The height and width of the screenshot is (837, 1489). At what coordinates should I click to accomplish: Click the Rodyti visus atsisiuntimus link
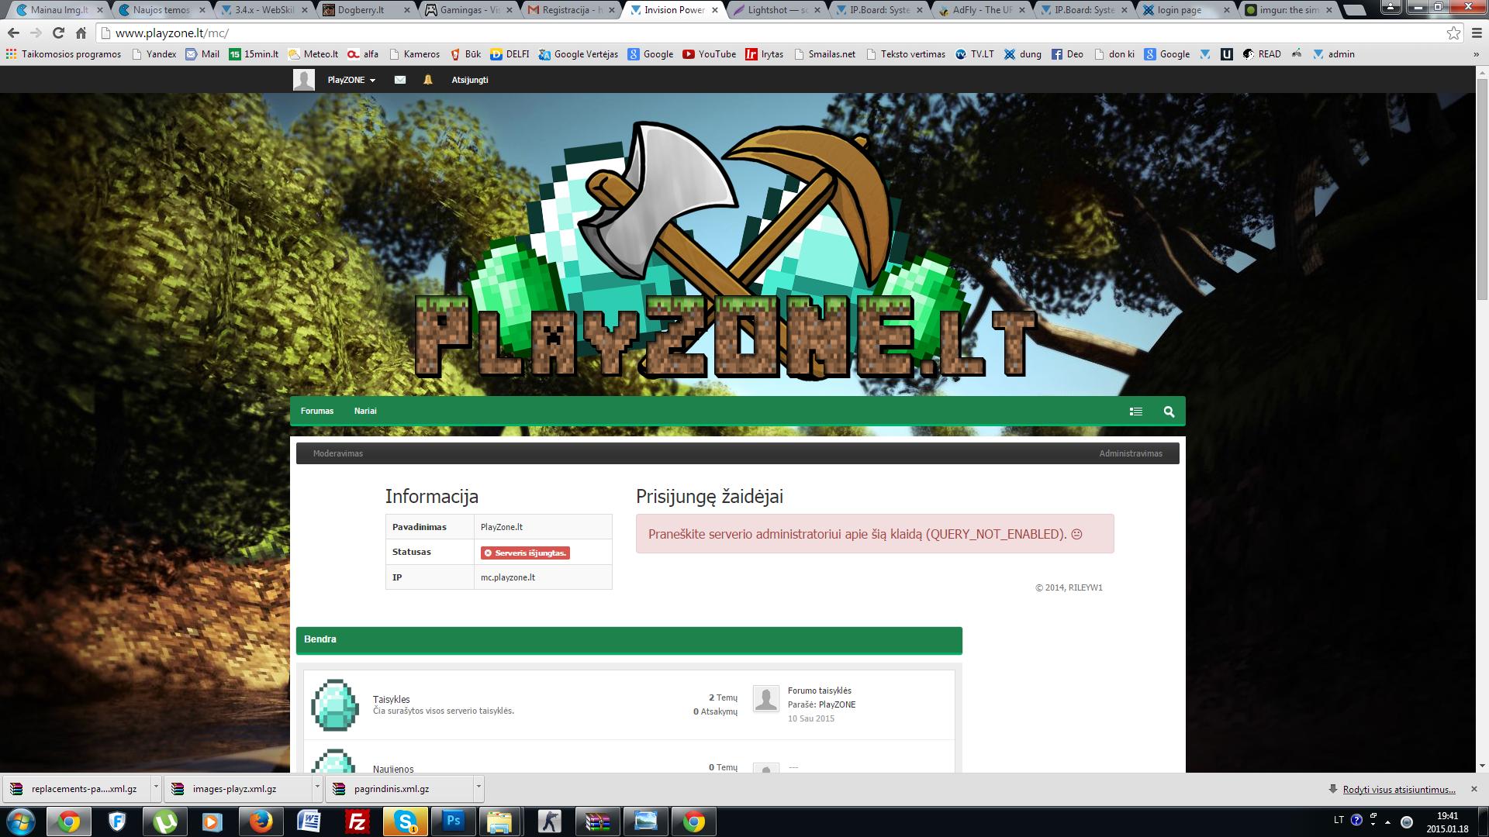(x=1399, y=789)
